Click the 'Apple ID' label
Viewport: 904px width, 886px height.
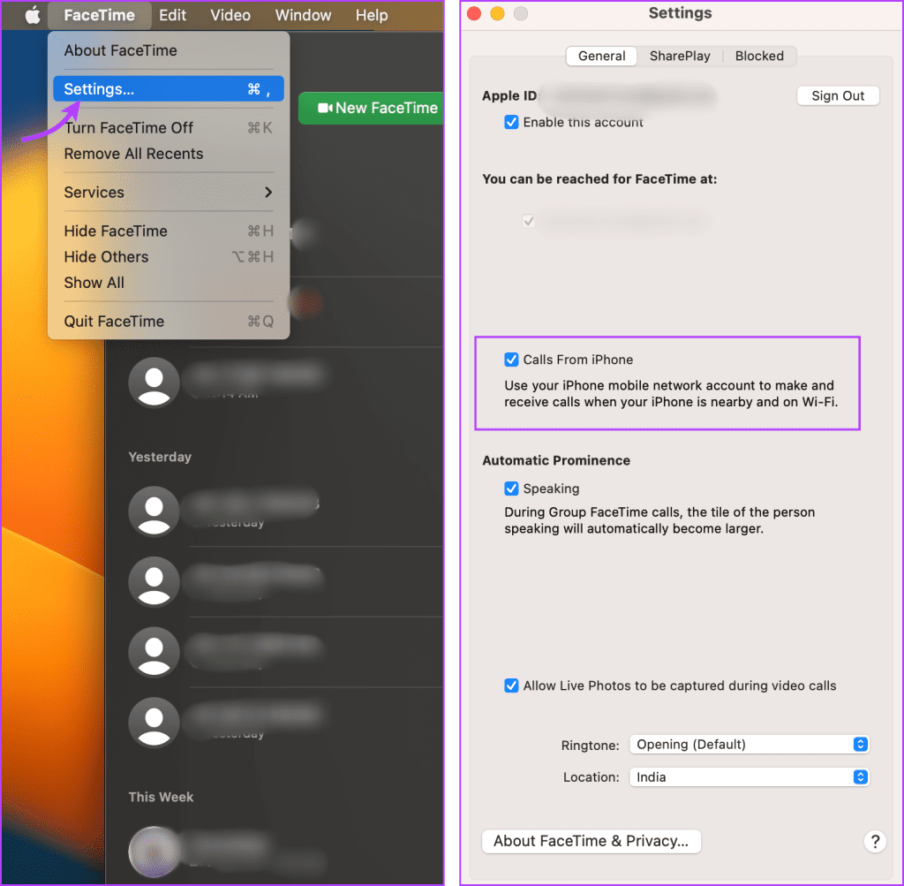(x=509, y=95)
